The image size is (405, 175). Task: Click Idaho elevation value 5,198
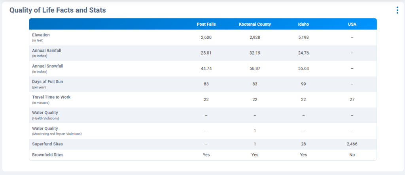point(303,38)
